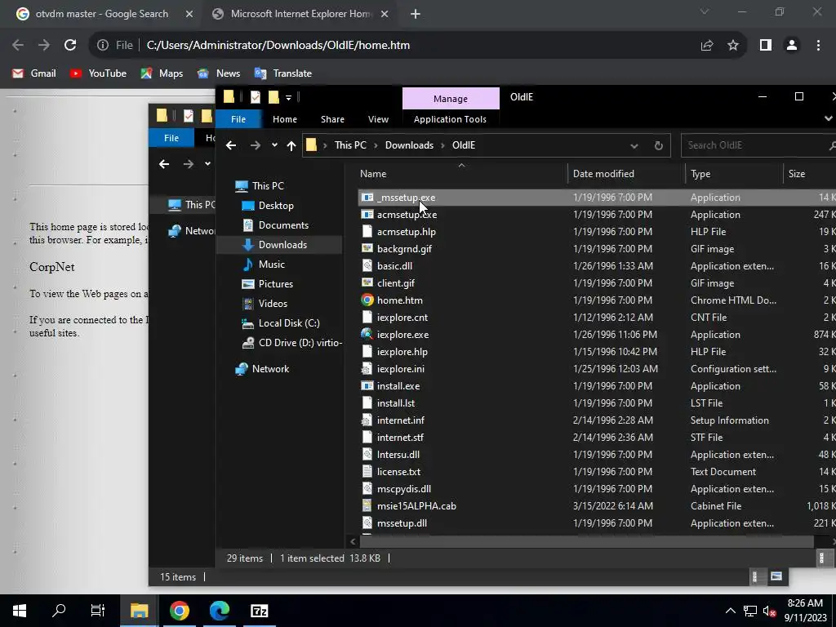
Task: Open Application Tools ribbon tab
Action: [x=450, y=119]
